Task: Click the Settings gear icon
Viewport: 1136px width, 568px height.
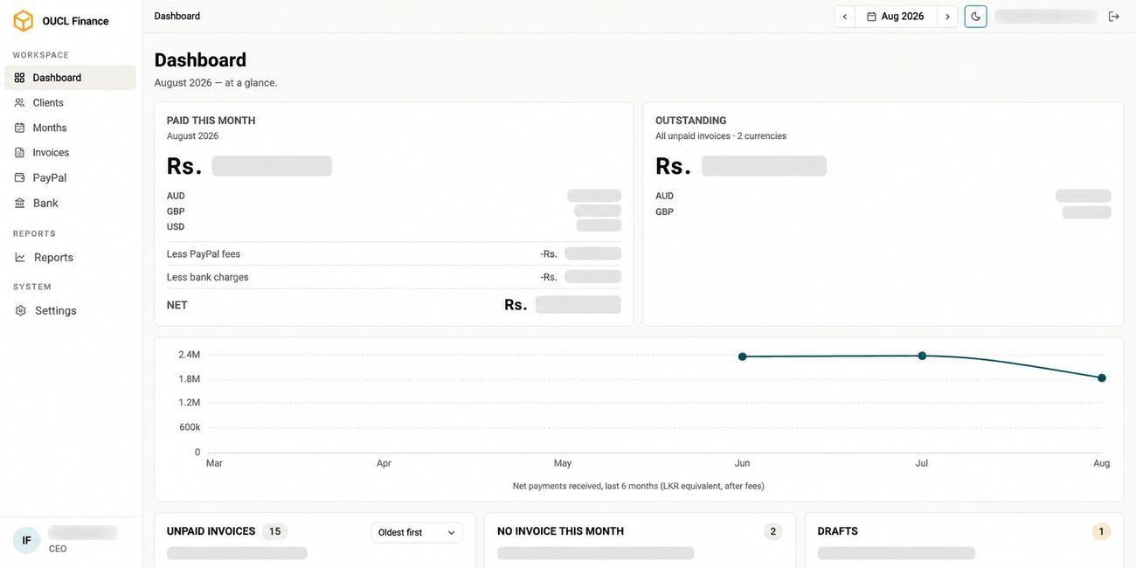Action: (x=20, y=311)
